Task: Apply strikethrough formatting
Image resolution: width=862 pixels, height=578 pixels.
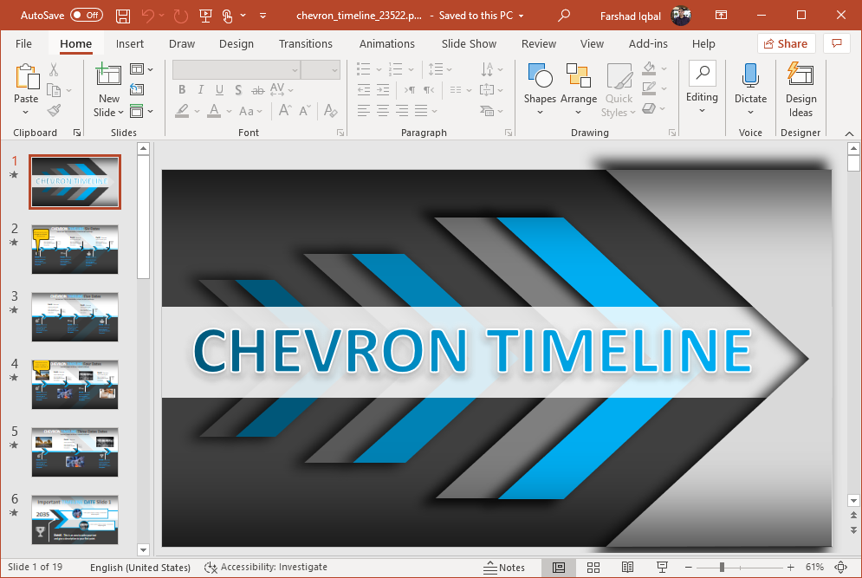Action: pyautogui.click(x=256, y=89)
